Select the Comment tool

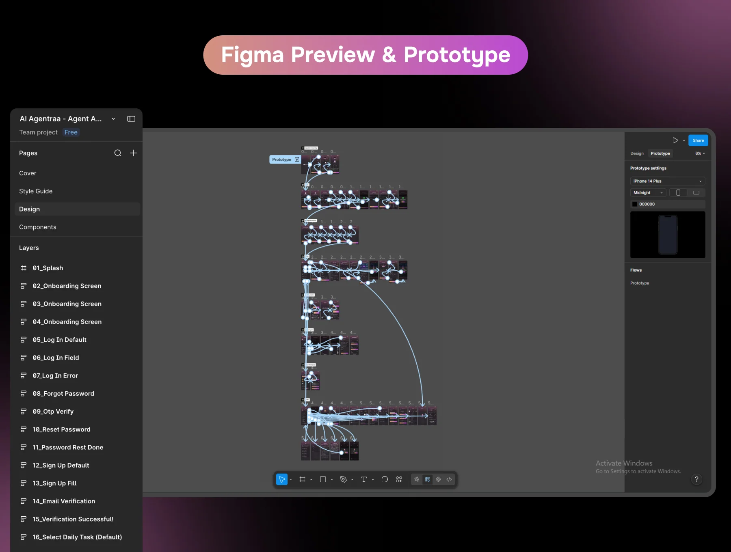tap(385, 479)
